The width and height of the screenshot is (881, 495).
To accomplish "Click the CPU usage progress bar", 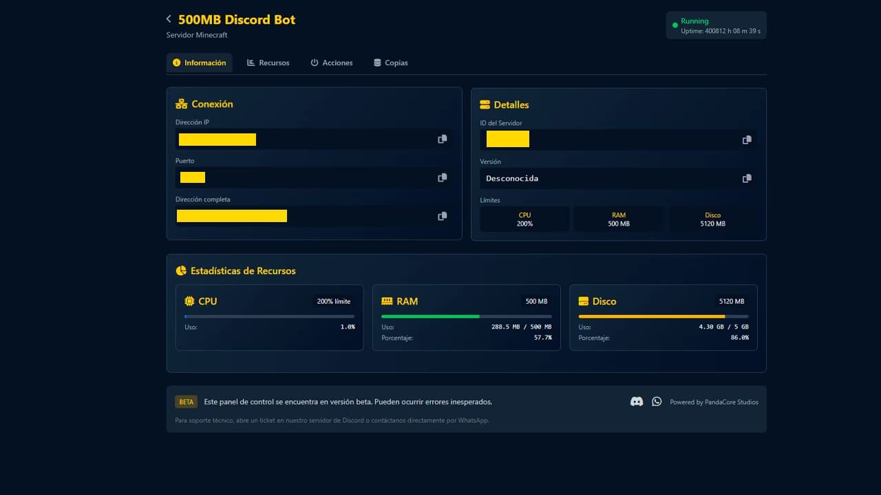I will point(270,316).
